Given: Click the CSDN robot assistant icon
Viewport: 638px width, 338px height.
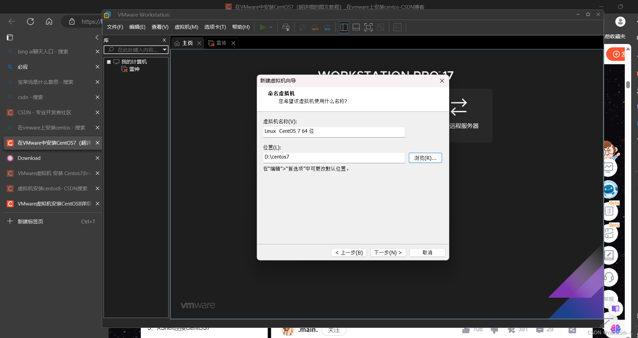Looking at the screenshot, I should pyautogui.click(x=610, y=190).
